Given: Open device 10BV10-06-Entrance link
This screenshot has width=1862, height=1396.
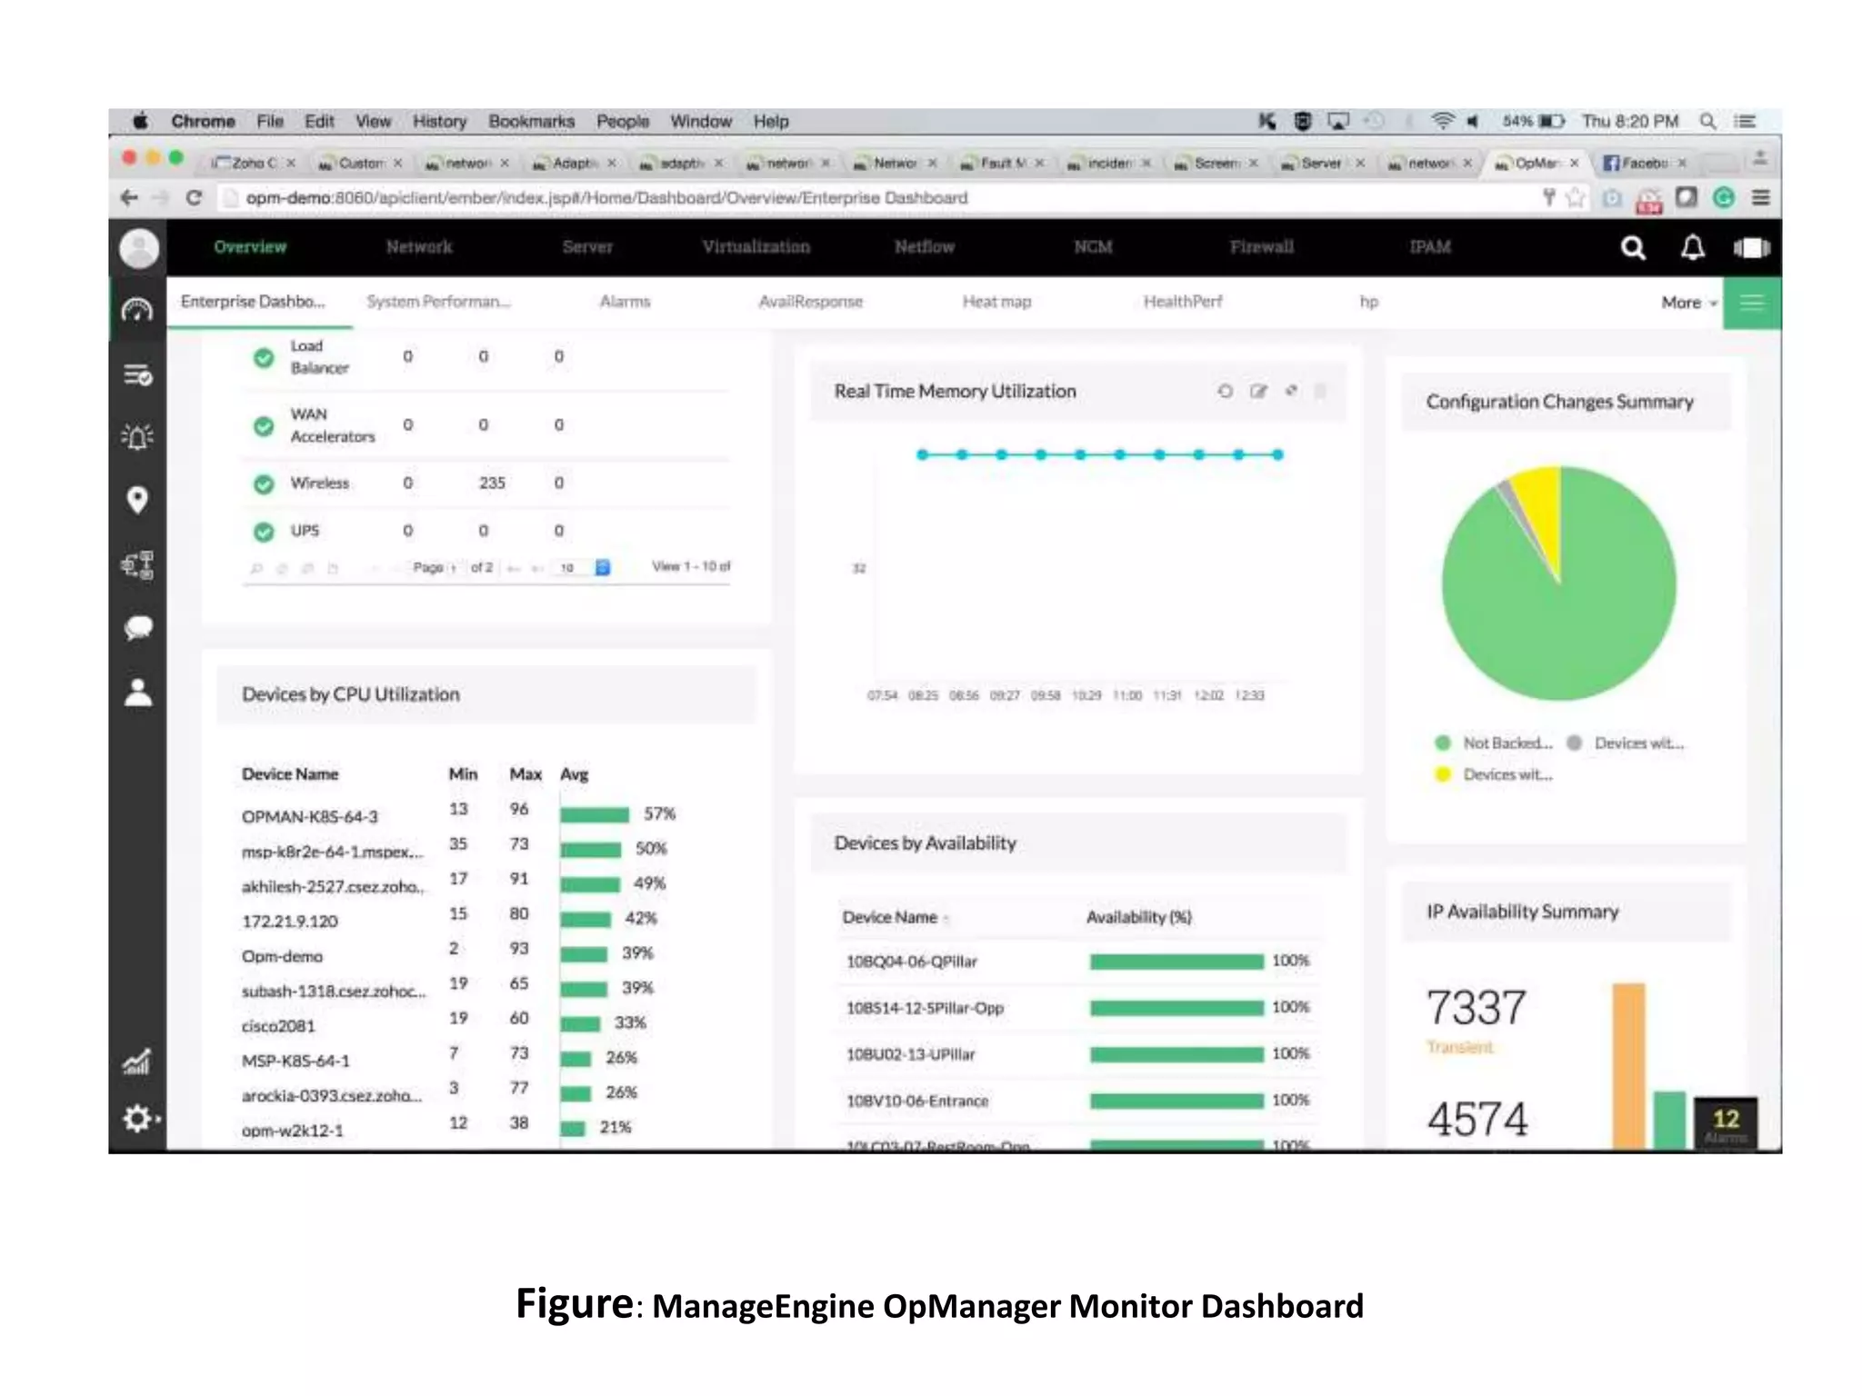Looking at the screenshot, I should coord(917,1102).
